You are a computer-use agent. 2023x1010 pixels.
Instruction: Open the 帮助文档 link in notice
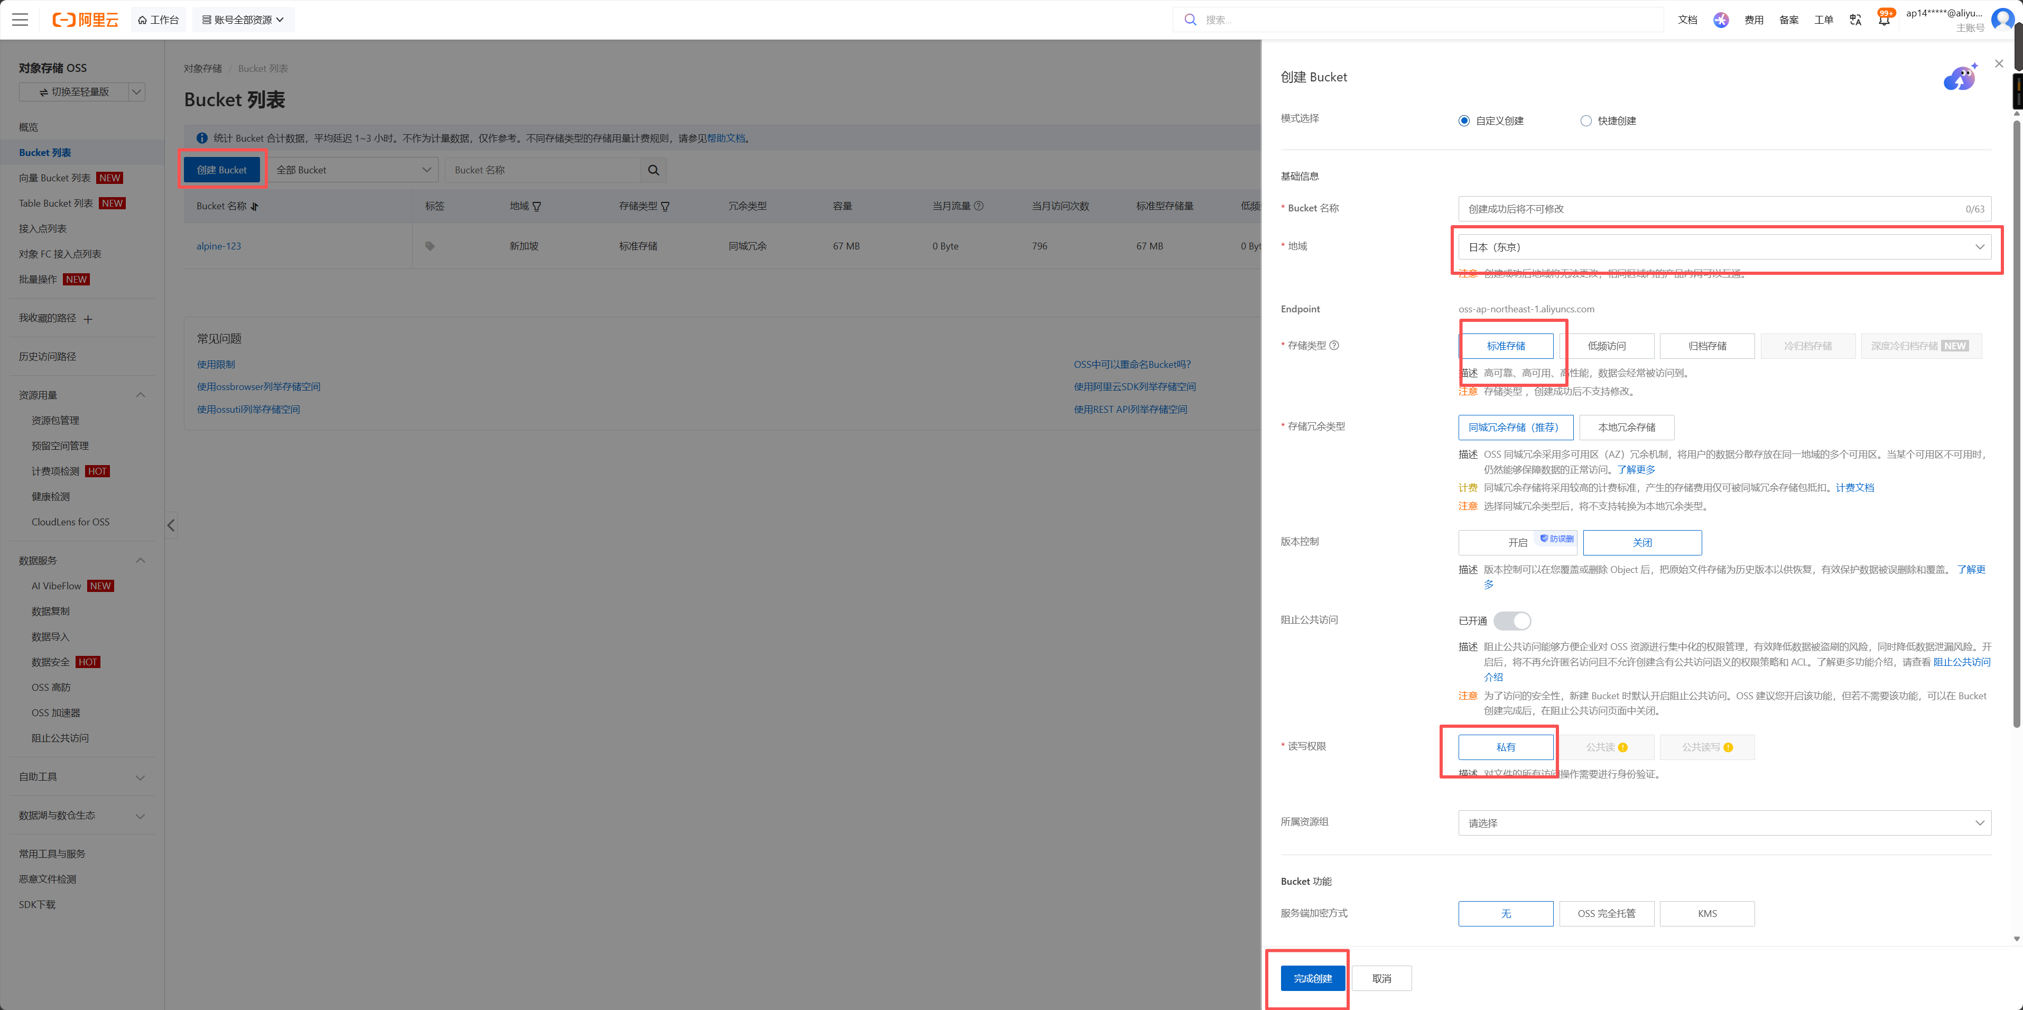(726, 138)
